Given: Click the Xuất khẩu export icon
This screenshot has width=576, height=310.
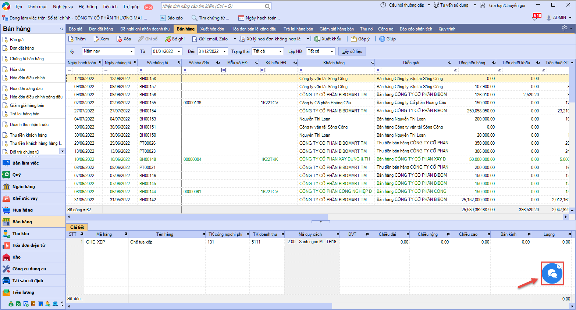Looking at the screenshot, I should [317, 39].
